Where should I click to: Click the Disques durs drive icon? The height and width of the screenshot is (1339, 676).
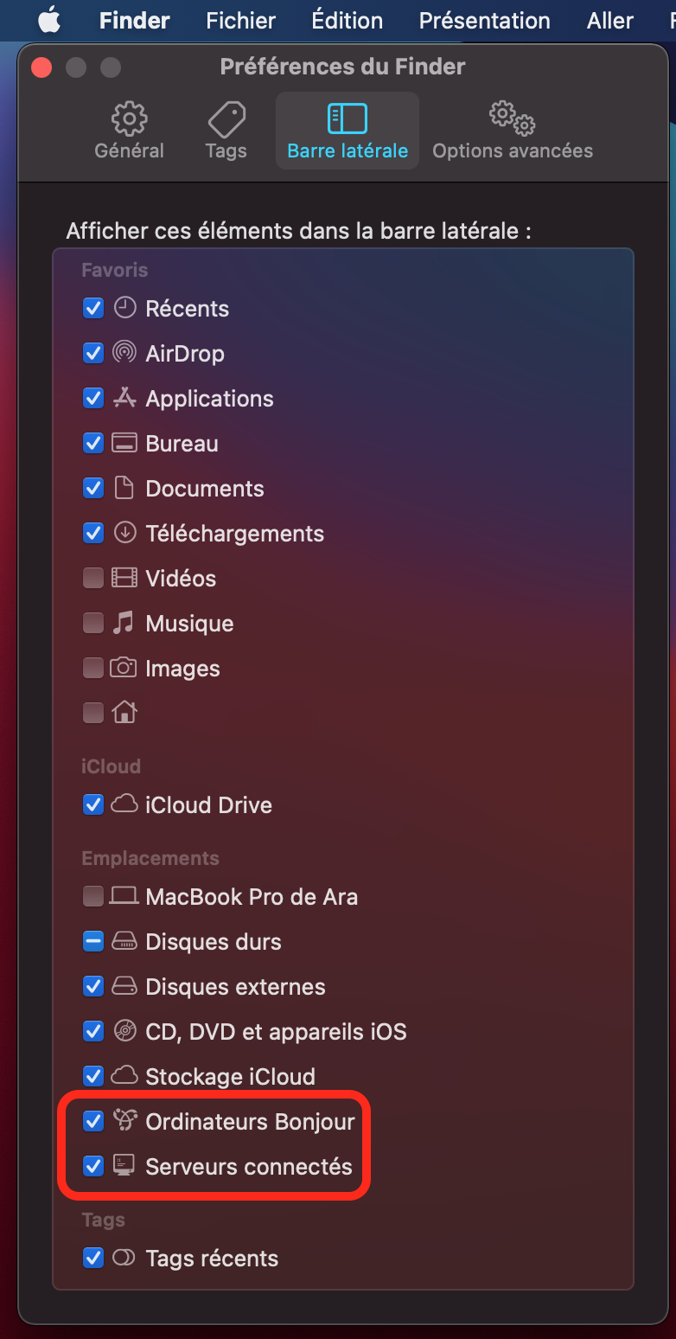[124, 941]
